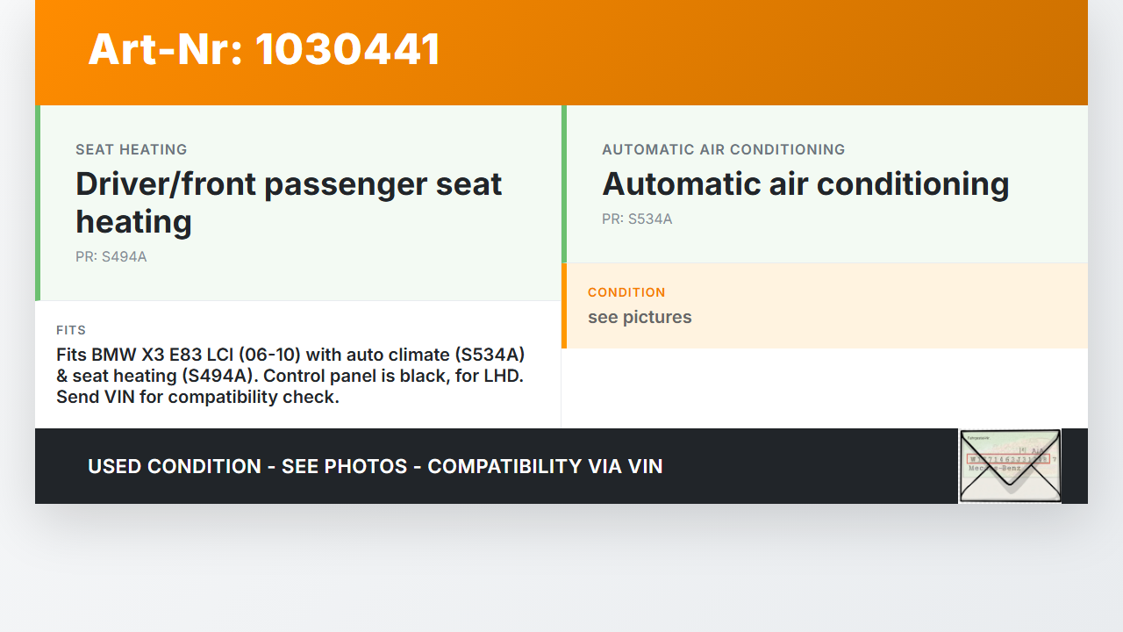The image size is (1123, 632).
Task: Click the orange left border of condition box
Action: [564, 305]
